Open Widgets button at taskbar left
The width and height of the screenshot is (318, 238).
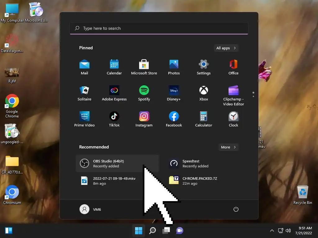coord(8,231)
